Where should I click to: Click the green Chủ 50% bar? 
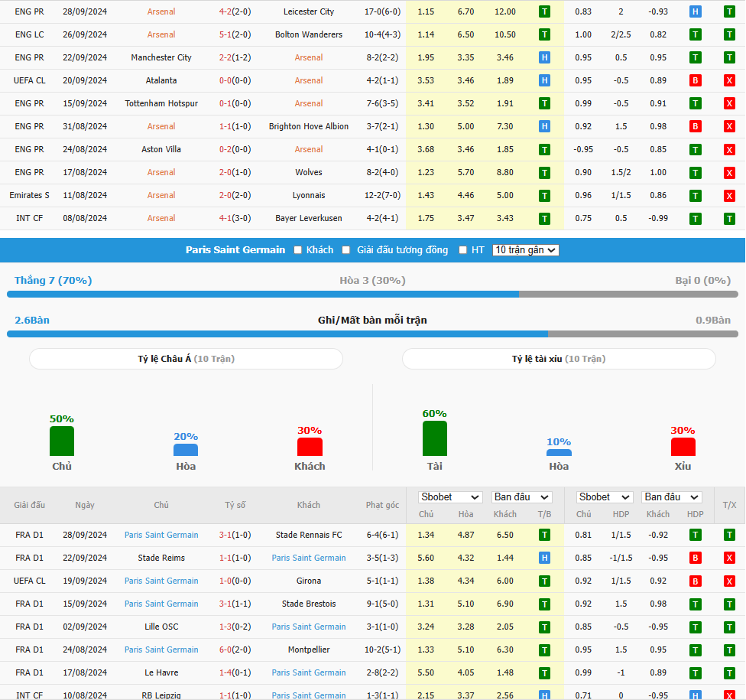pos(62,441)
